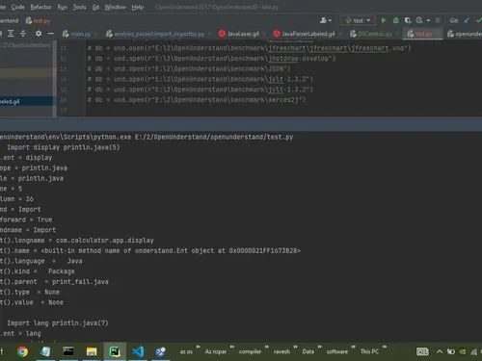Hide the project tool window with minus icon

click(x=51, y=34)
